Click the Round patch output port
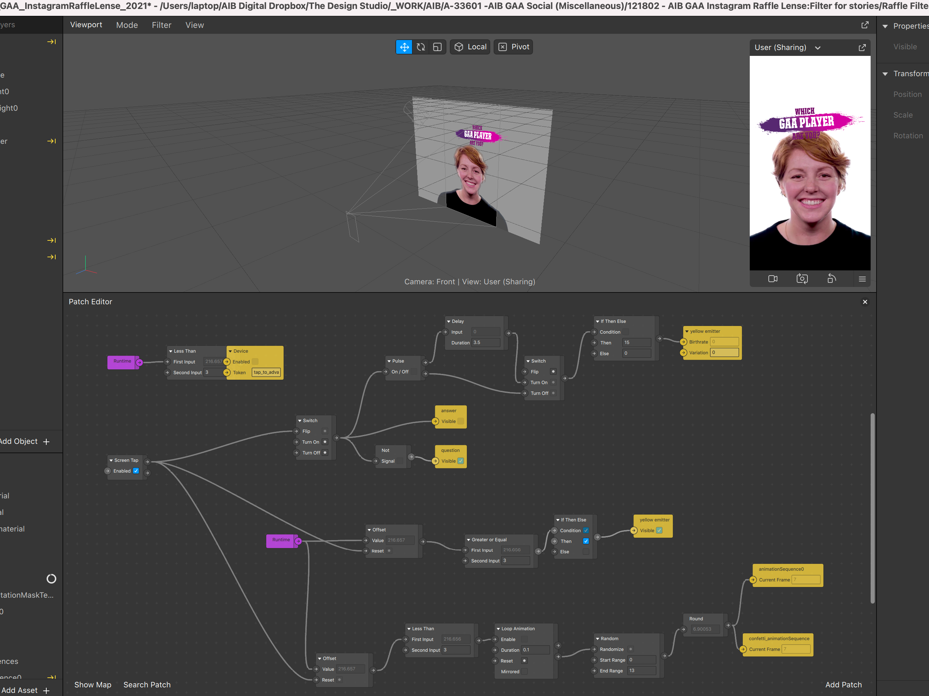This screenshot has height=696, width=929. click(x=728, y=625)
